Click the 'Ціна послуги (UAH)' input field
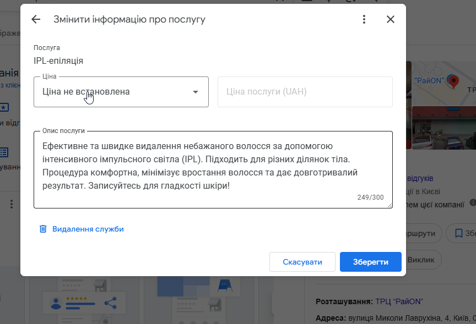 point(305,92)
